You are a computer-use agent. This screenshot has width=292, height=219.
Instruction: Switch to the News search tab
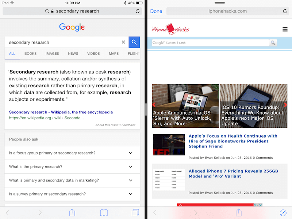point(73,54)
